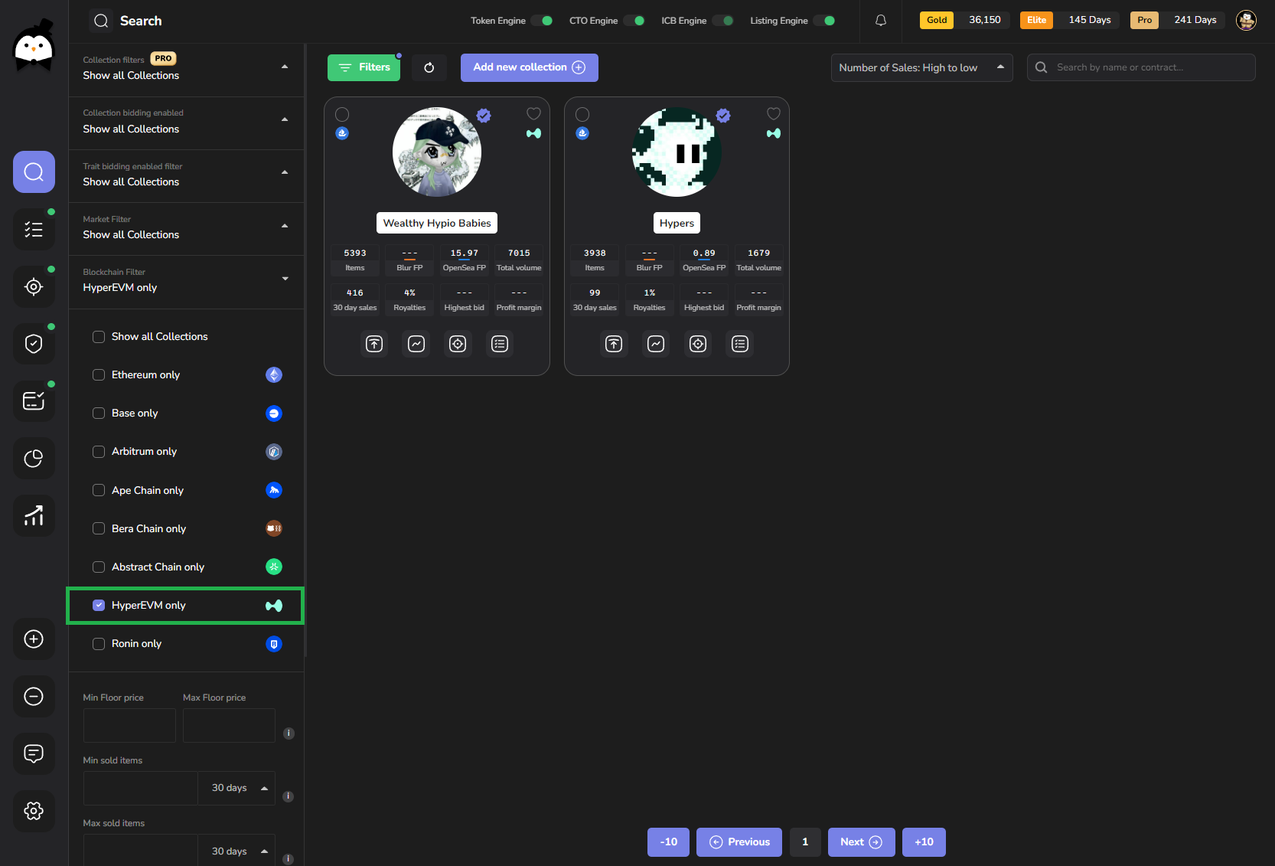Screen dimensions: 1275x866
Task: Open the settings gear in left sidebar
Action: click(34, 811)
